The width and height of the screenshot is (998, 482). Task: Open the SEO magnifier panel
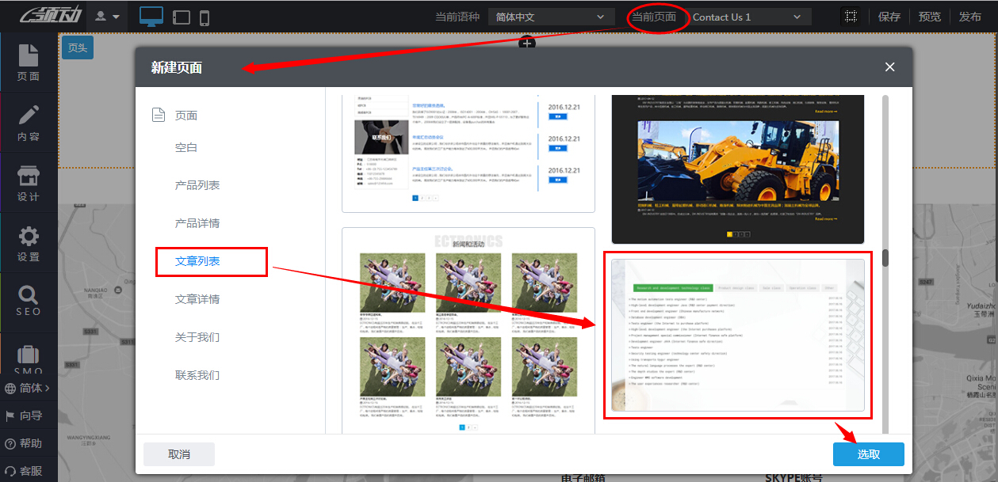pyautogui.click(x=29, y=302)
